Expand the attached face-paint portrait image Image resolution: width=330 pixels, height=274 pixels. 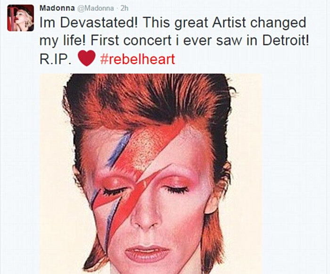[151, 174]
